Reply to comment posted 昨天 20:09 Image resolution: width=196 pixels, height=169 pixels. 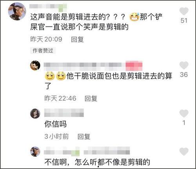[x=77, y=39]
